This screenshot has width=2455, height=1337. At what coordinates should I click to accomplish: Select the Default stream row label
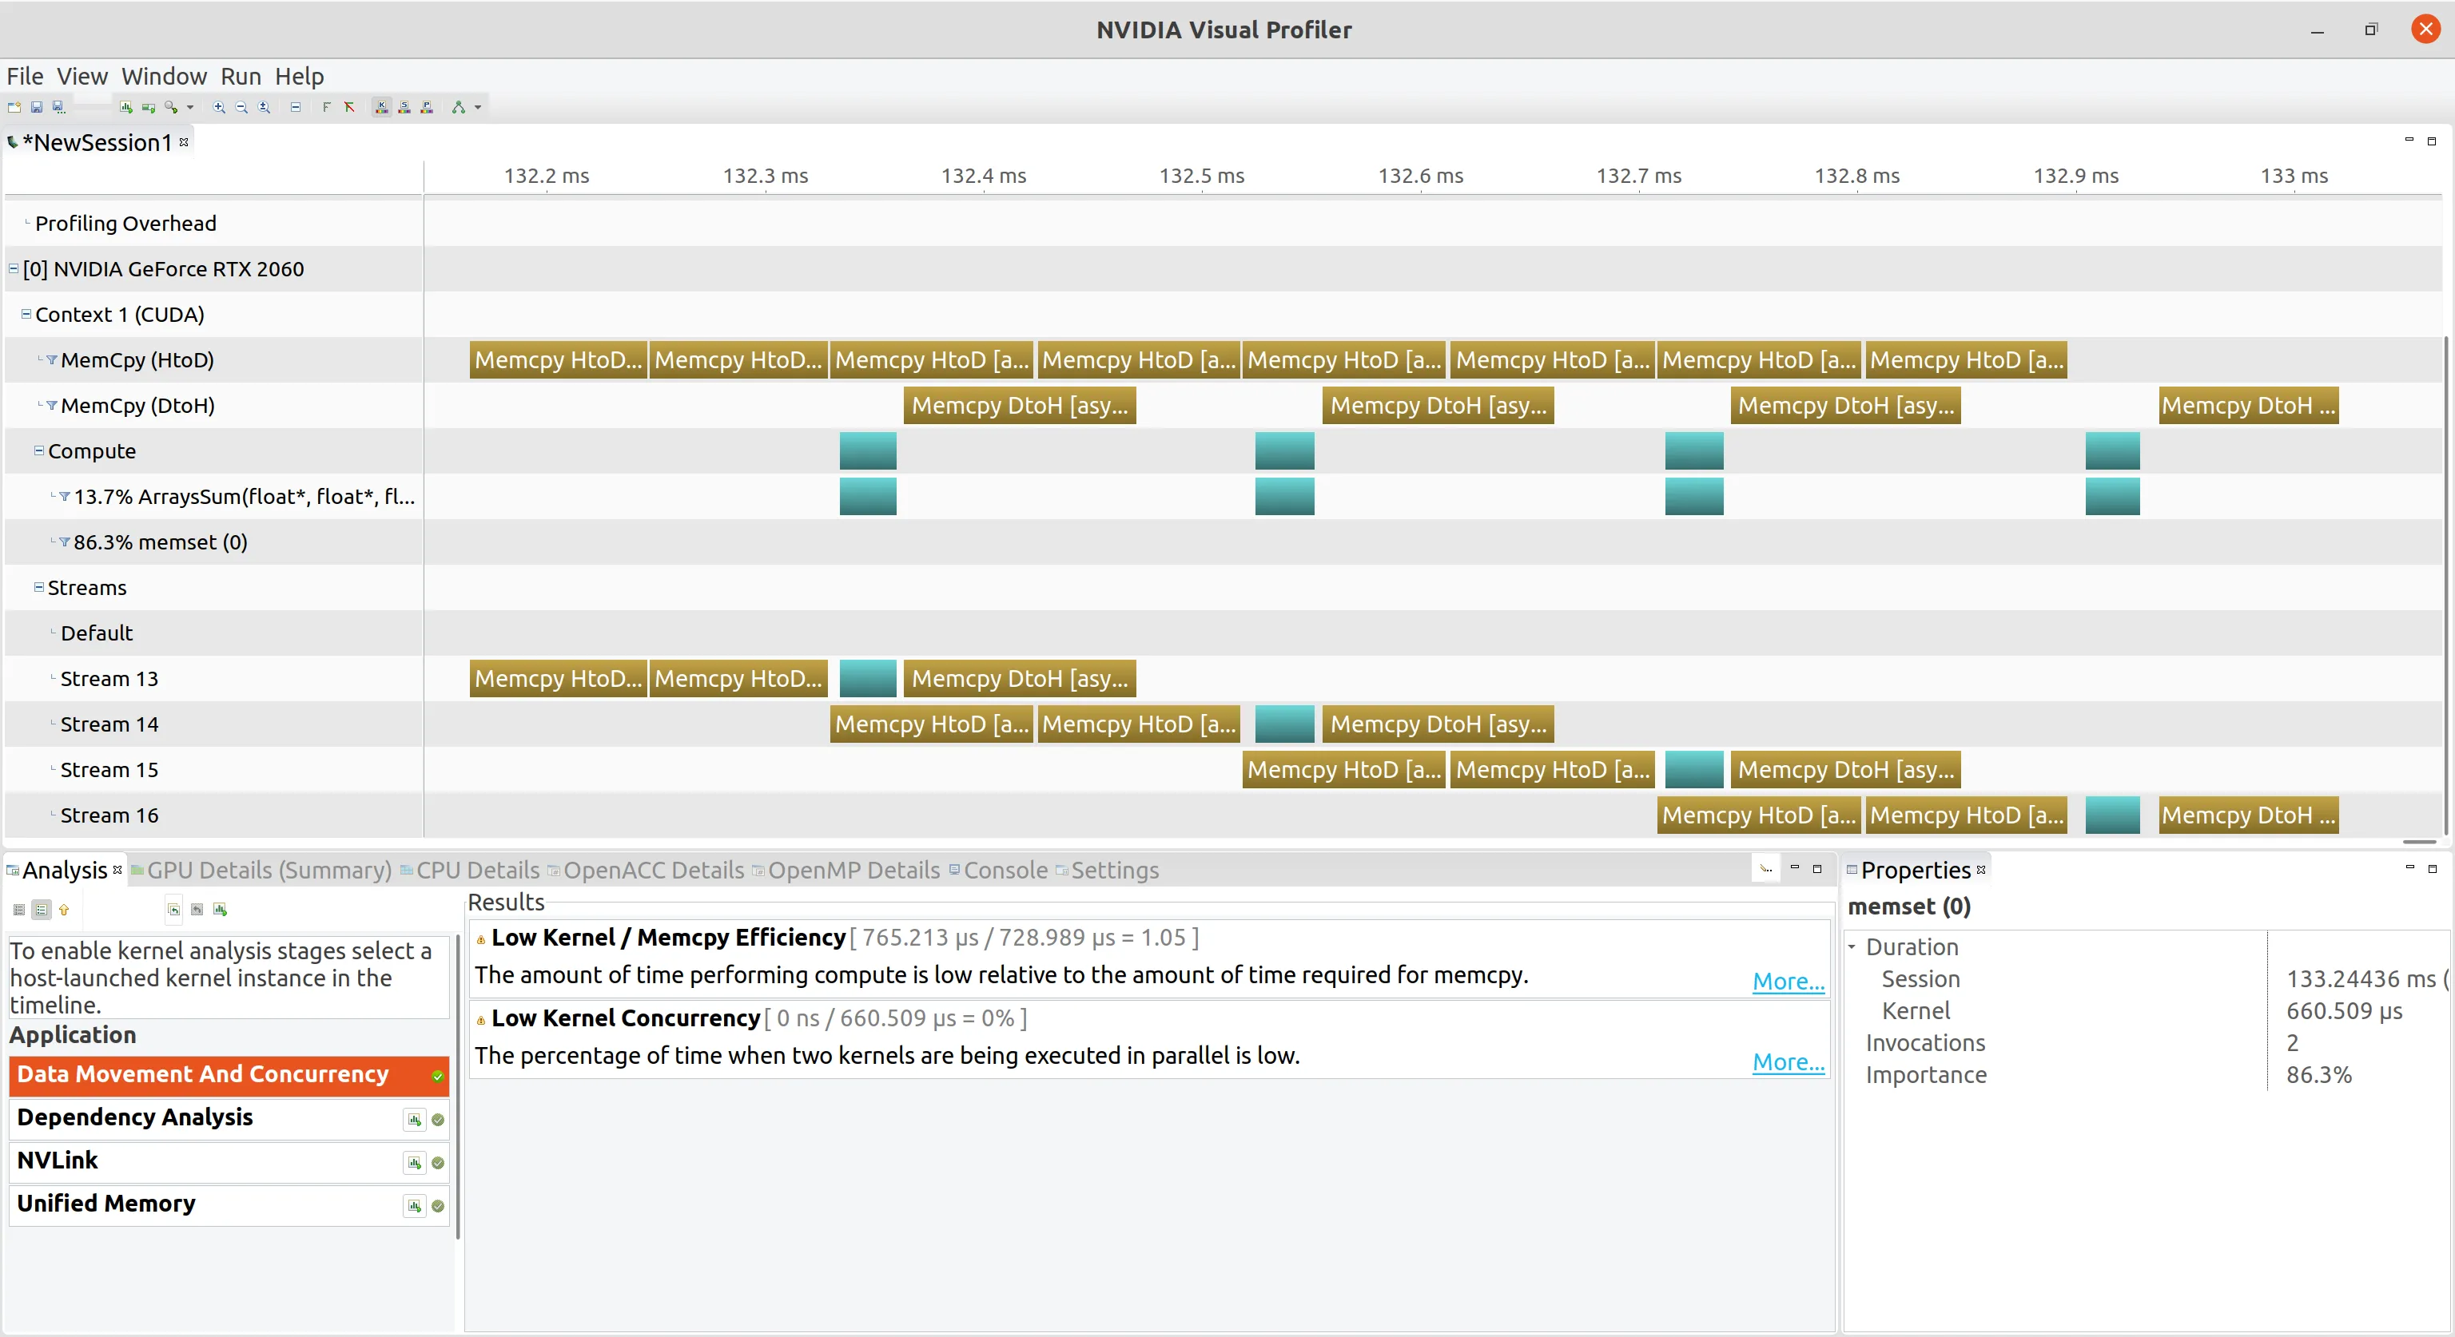click(97, 633)
